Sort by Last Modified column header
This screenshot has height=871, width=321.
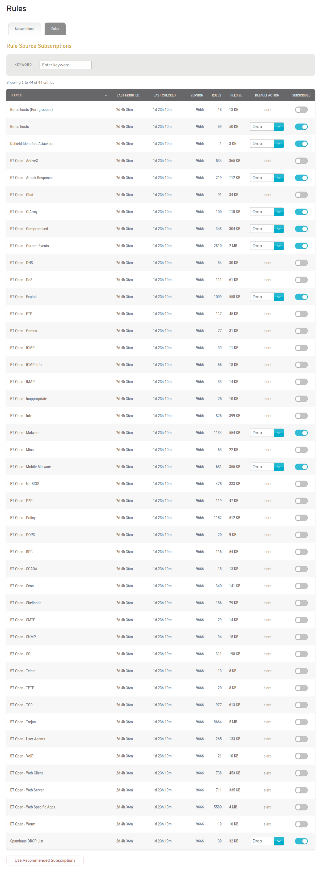(x=128, y=95)
